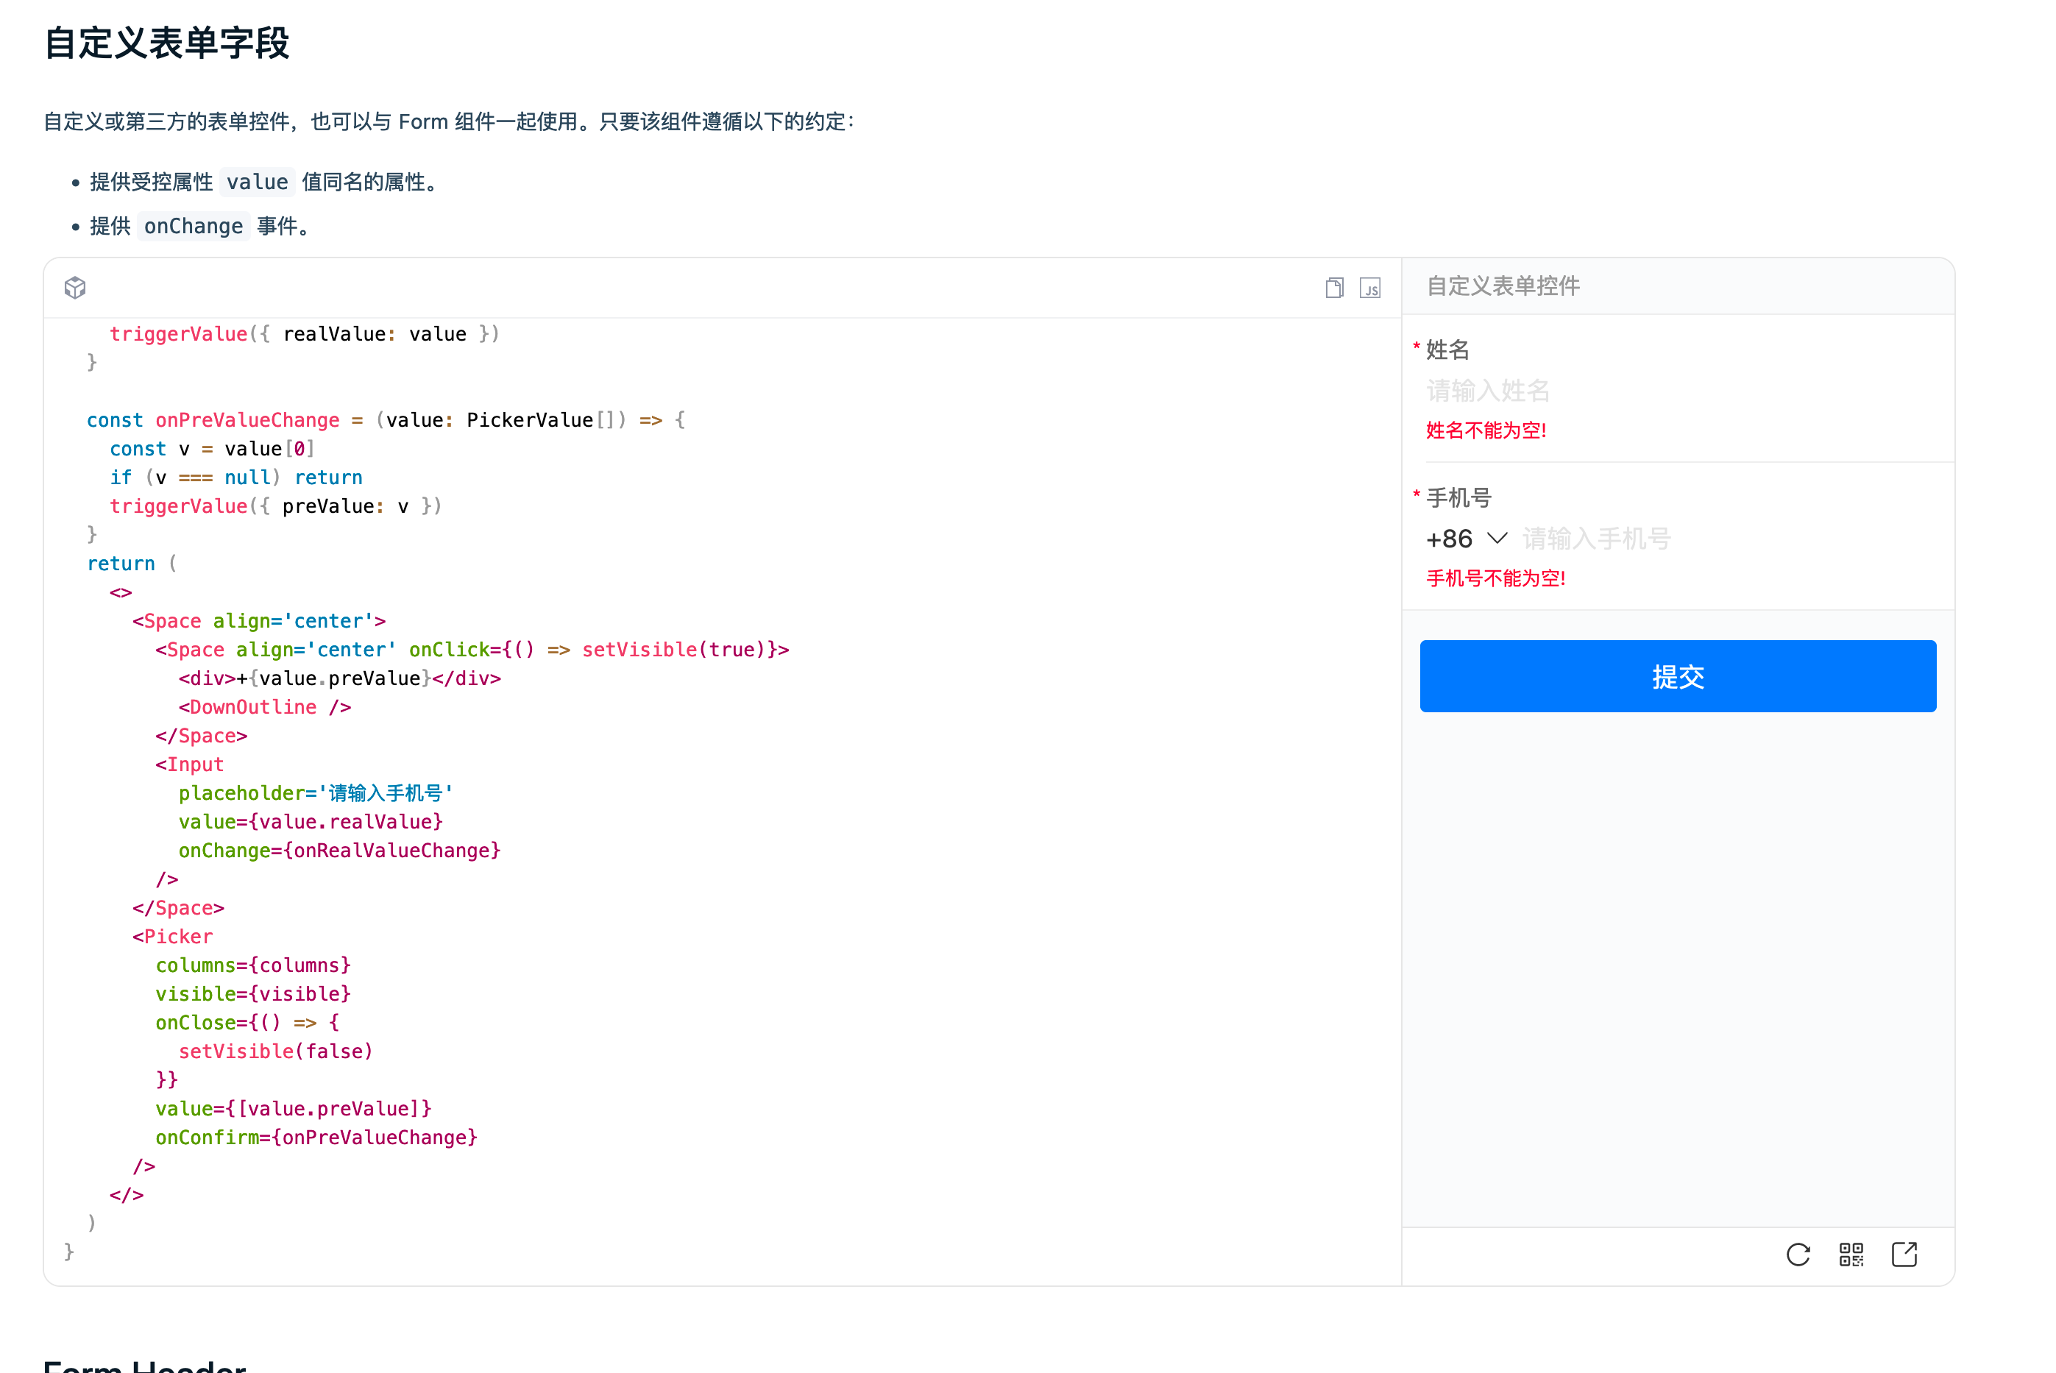Click the 姓名 field label
Viewport: 2056px width, 1373px height.
pos(1447,350)
